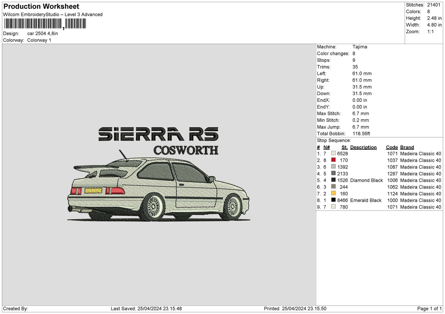Click the taupe swatch beside 244

point(333,187)
